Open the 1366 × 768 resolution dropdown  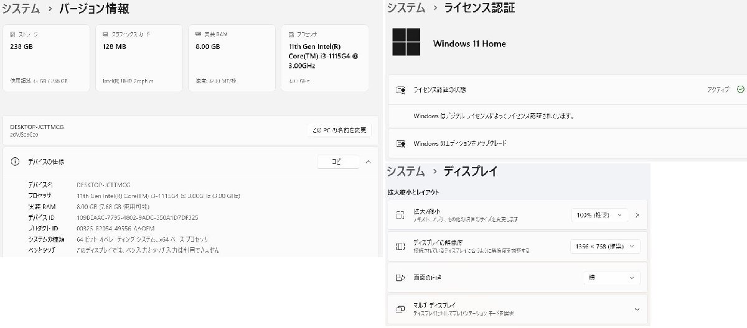tap(604, 247)
